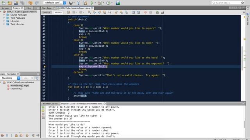Click the Clean and Build Project icon
The height and width of the screenshot is (140, 250).
[x=85, y=3]
